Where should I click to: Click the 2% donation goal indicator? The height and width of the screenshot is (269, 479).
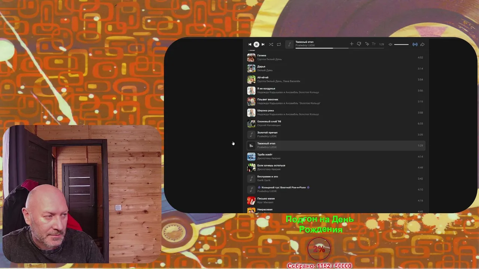319,249
